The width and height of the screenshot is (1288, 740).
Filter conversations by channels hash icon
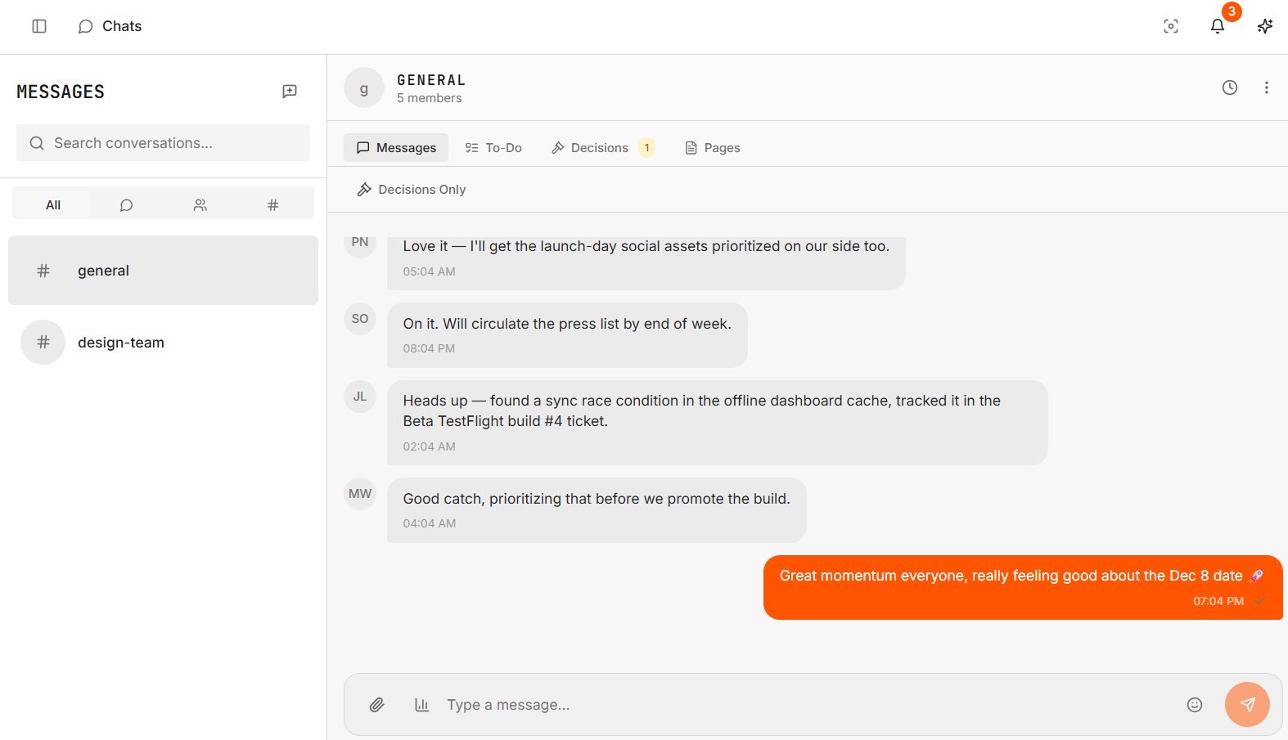pyautogui.click(x=273, y=205)
